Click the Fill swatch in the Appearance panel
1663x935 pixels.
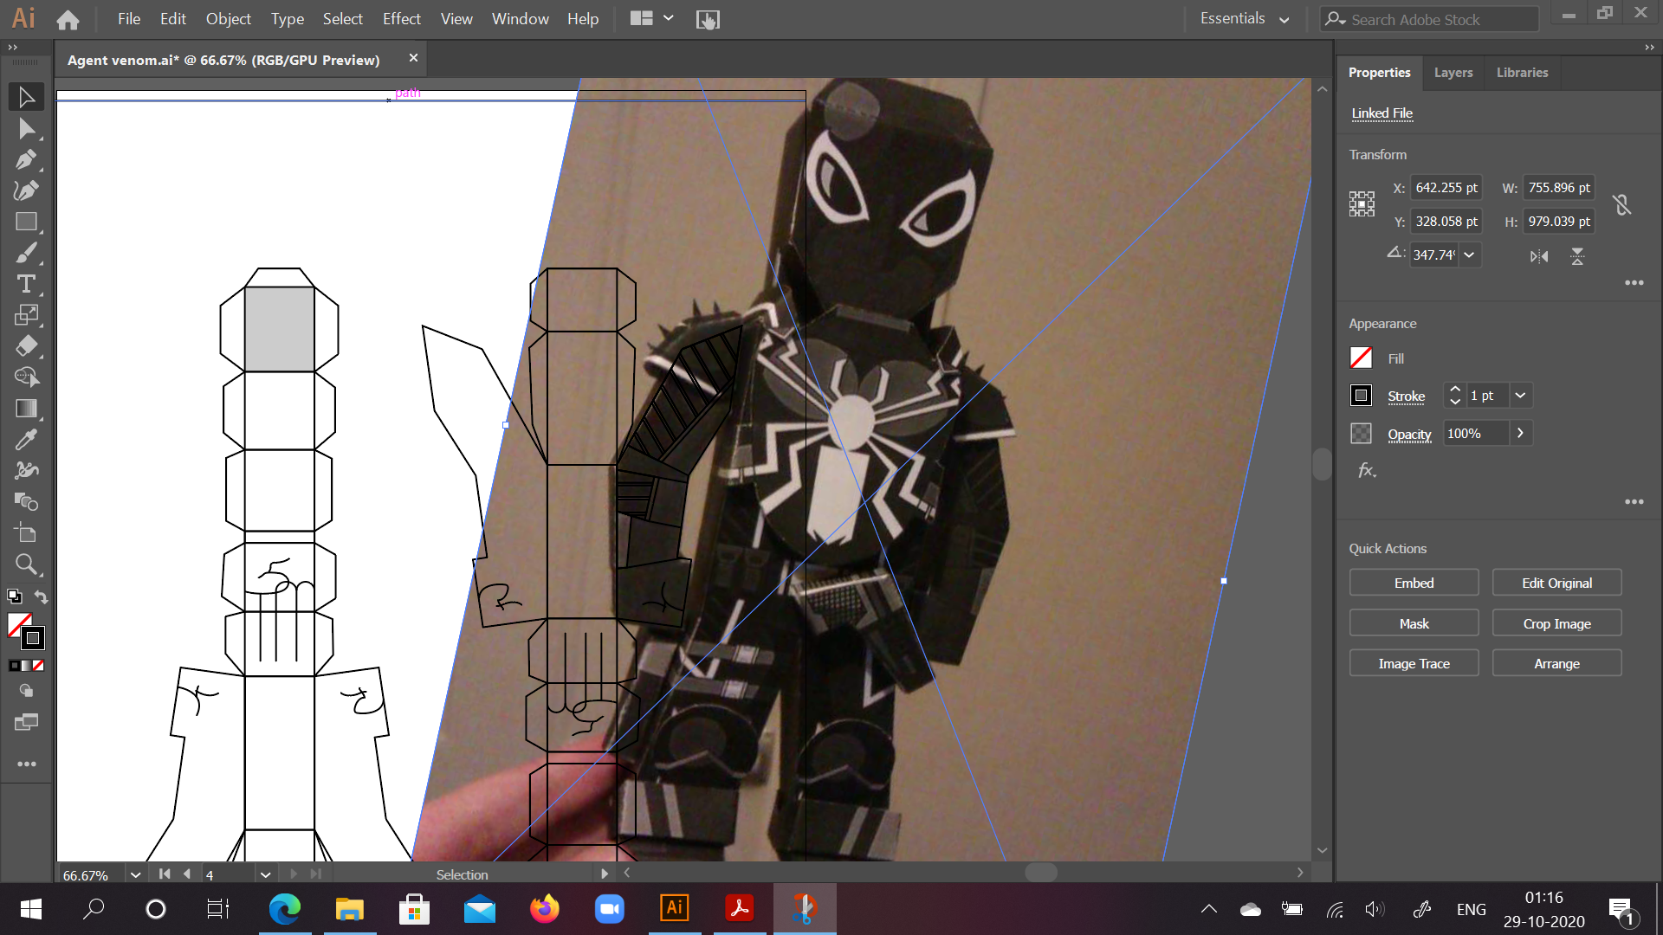1360,358
